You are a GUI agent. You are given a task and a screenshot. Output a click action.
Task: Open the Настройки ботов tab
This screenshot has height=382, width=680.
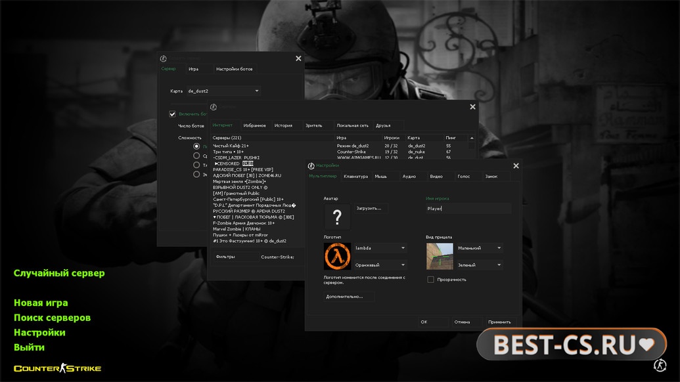234,69
